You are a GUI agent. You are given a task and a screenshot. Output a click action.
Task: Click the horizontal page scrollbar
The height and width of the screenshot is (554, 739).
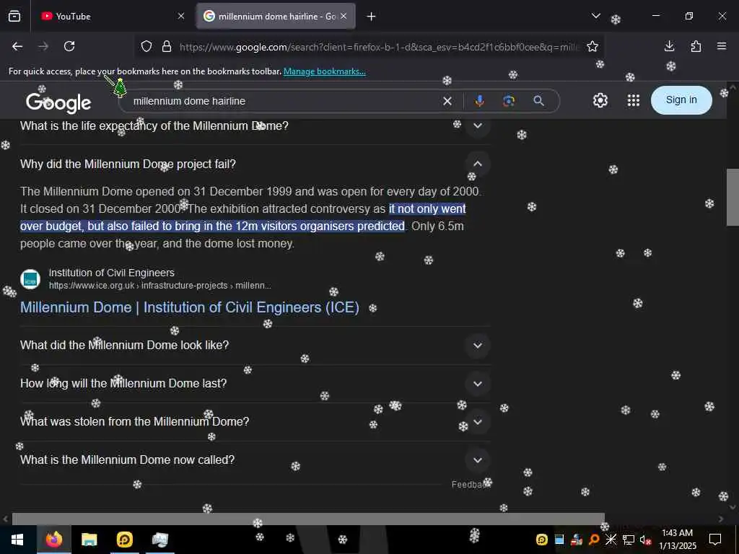click(x=308, y=519)
